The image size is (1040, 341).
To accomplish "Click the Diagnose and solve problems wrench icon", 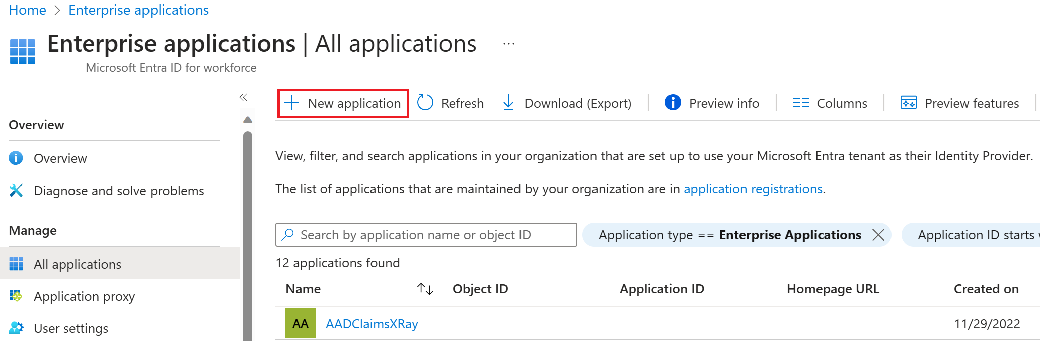I will click(x=16, y=190).
